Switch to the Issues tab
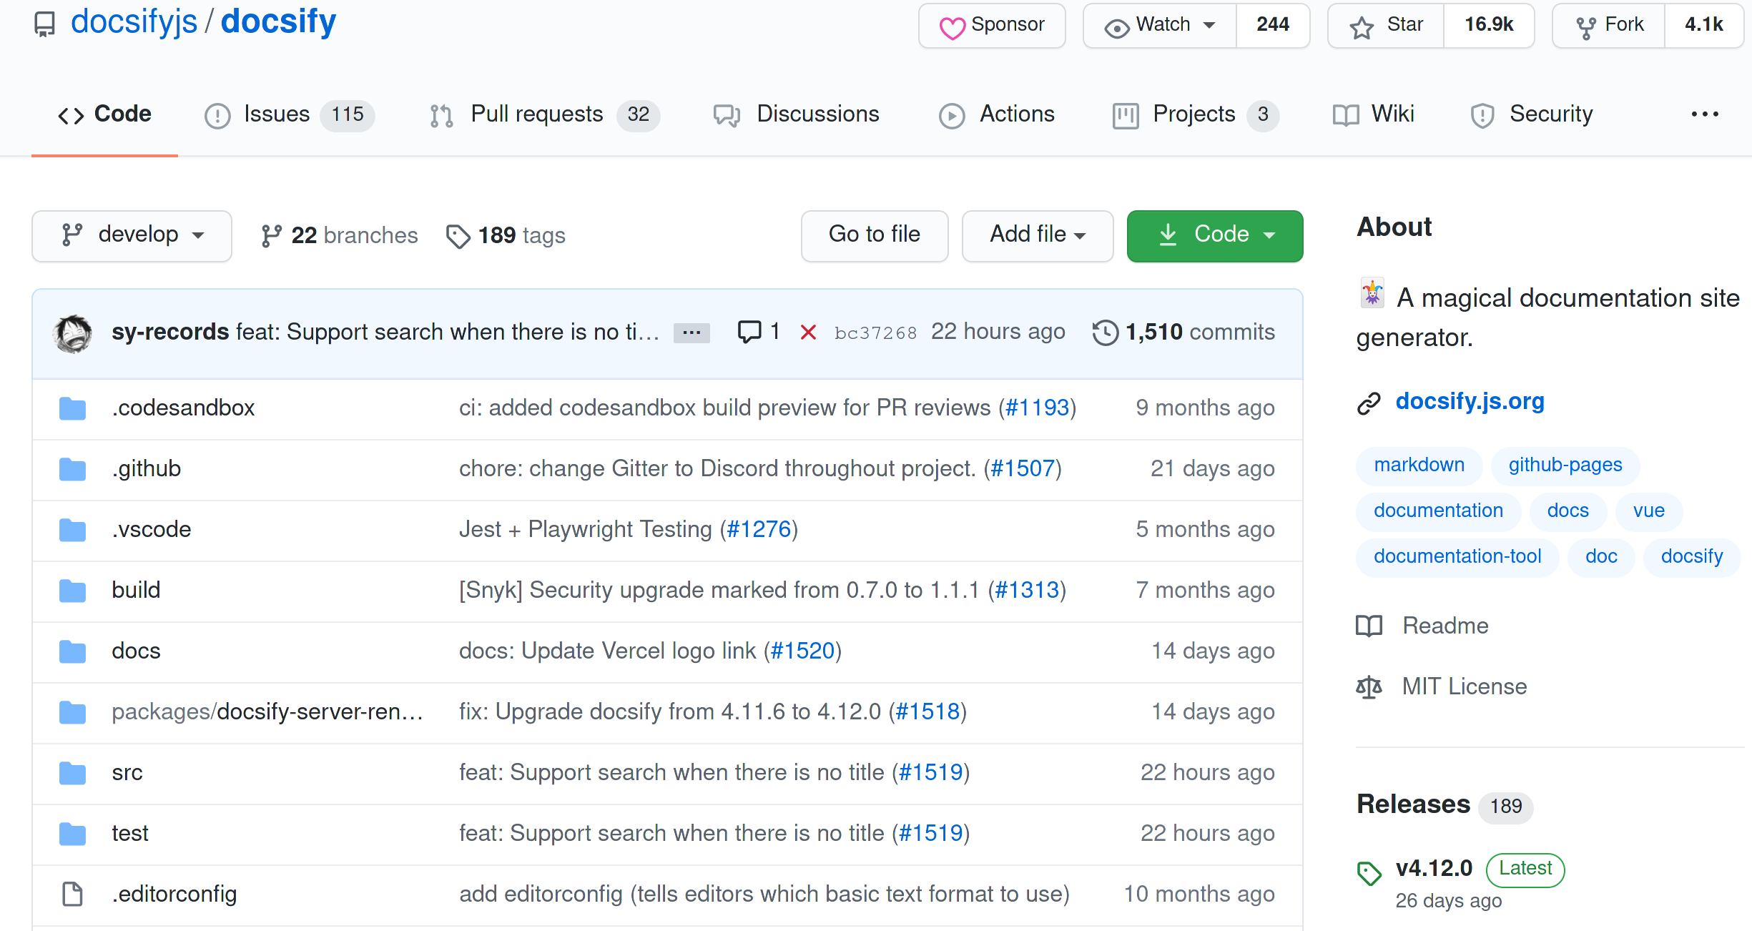This screenshot has height=931, width=1752. click(x=276, y=114)
